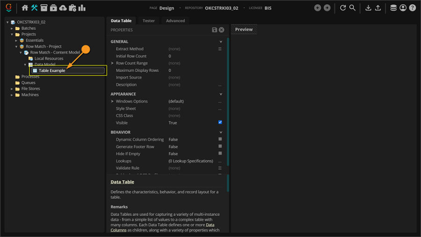Switch to the Tester tab

coord(148,21)
